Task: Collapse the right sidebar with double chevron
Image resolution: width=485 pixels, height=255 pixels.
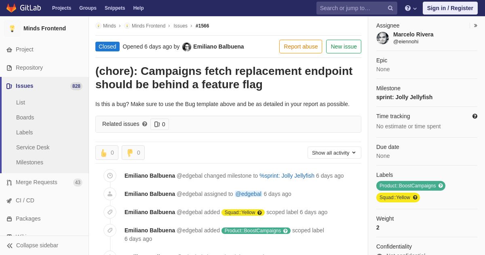Action: click(x=475, y=25)
